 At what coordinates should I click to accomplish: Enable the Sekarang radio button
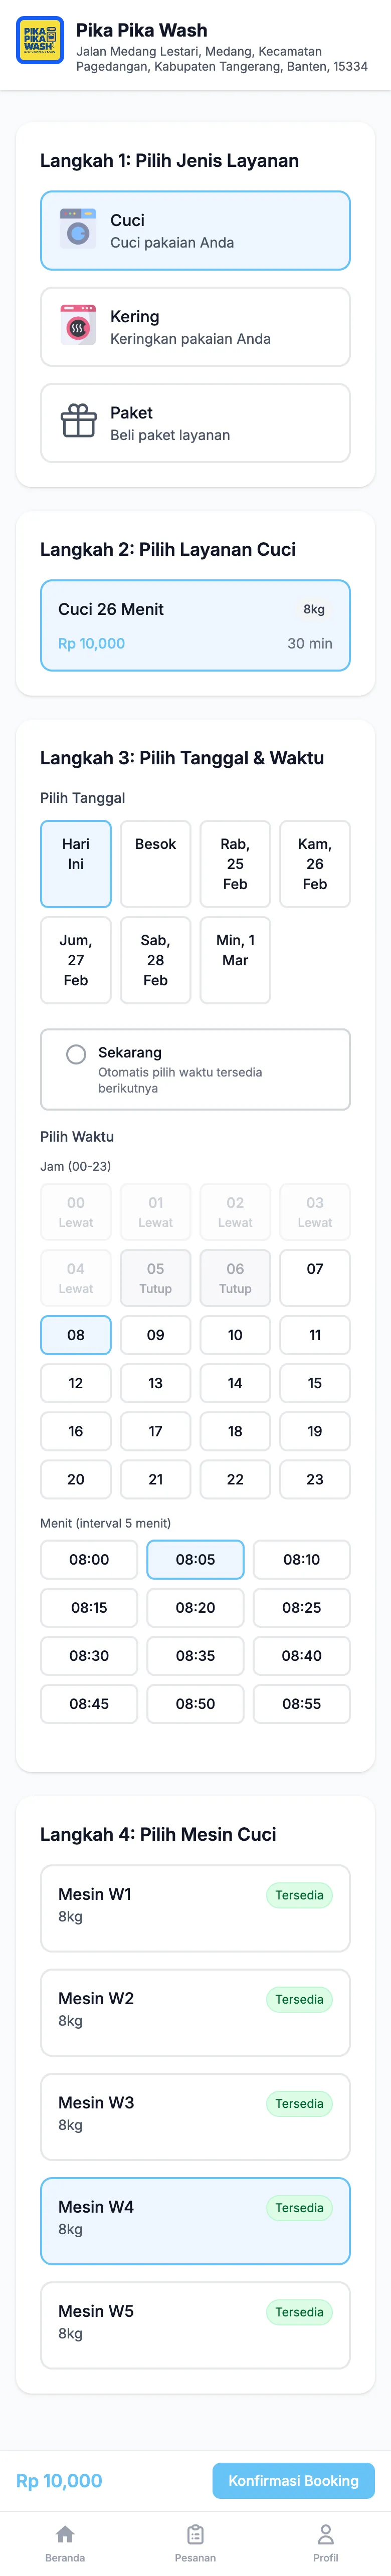(x=76, y=1054)
